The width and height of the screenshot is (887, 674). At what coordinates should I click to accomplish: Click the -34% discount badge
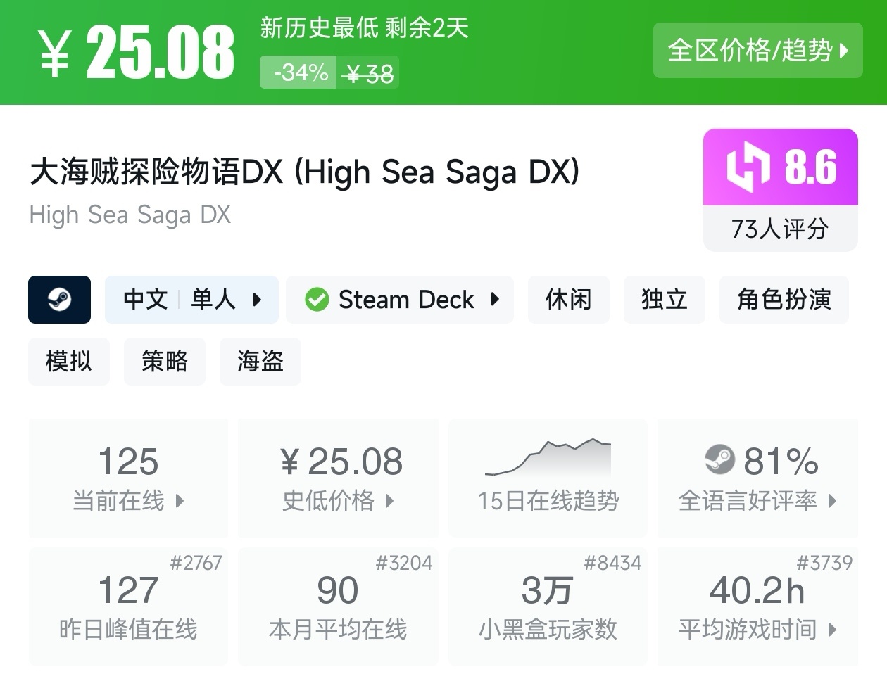coord(301,72)
